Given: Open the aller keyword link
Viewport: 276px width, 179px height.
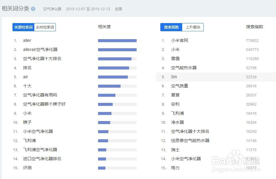Looking at the screenshot, I should [27, 40].
